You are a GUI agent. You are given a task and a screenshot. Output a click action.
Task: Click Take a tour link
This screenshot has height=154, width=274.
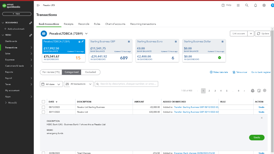click(240, 72)
